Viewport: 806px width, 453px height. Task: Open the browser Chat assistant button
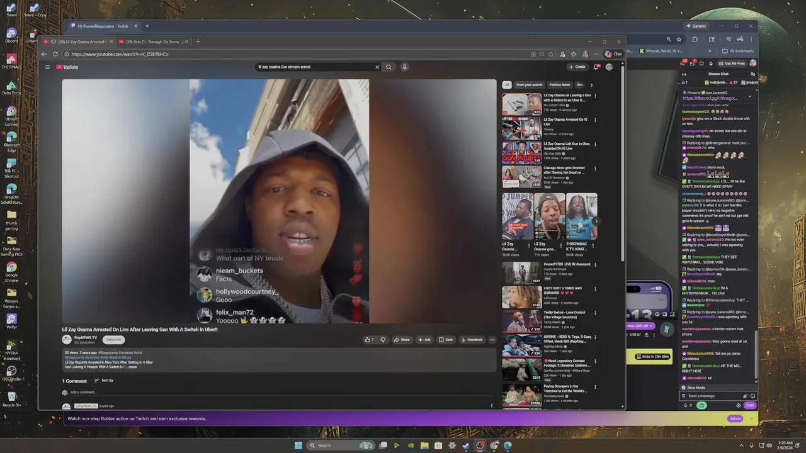click(x=613, y=54)
